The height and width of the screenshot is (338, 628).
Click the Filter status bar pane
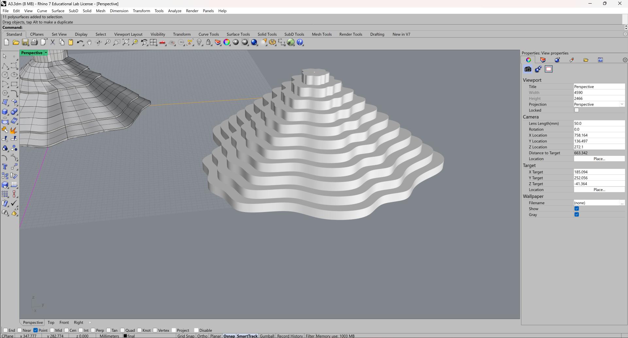[x=310, y=336]
